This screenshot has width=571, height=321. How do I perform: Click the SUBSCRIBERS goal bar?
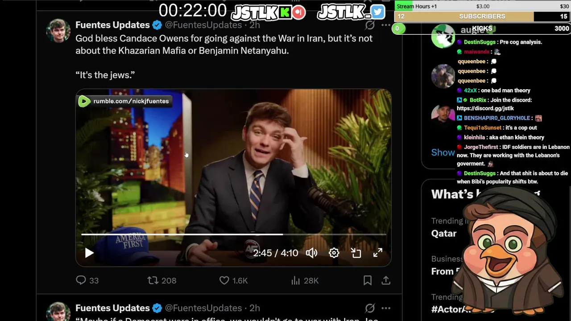[482, 16]
